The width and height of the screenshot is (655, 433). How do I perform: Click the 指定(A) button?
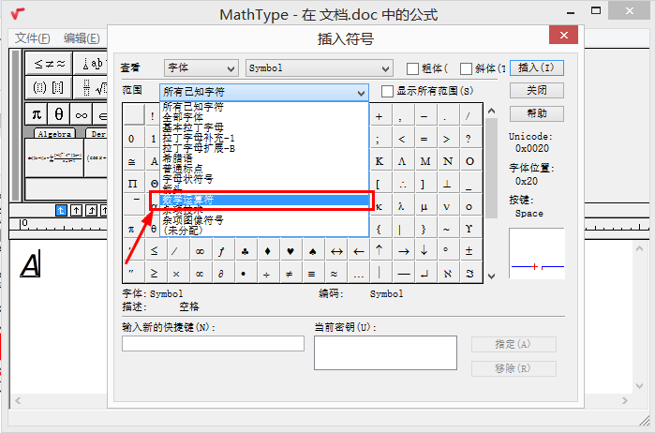tap(514, 344)
